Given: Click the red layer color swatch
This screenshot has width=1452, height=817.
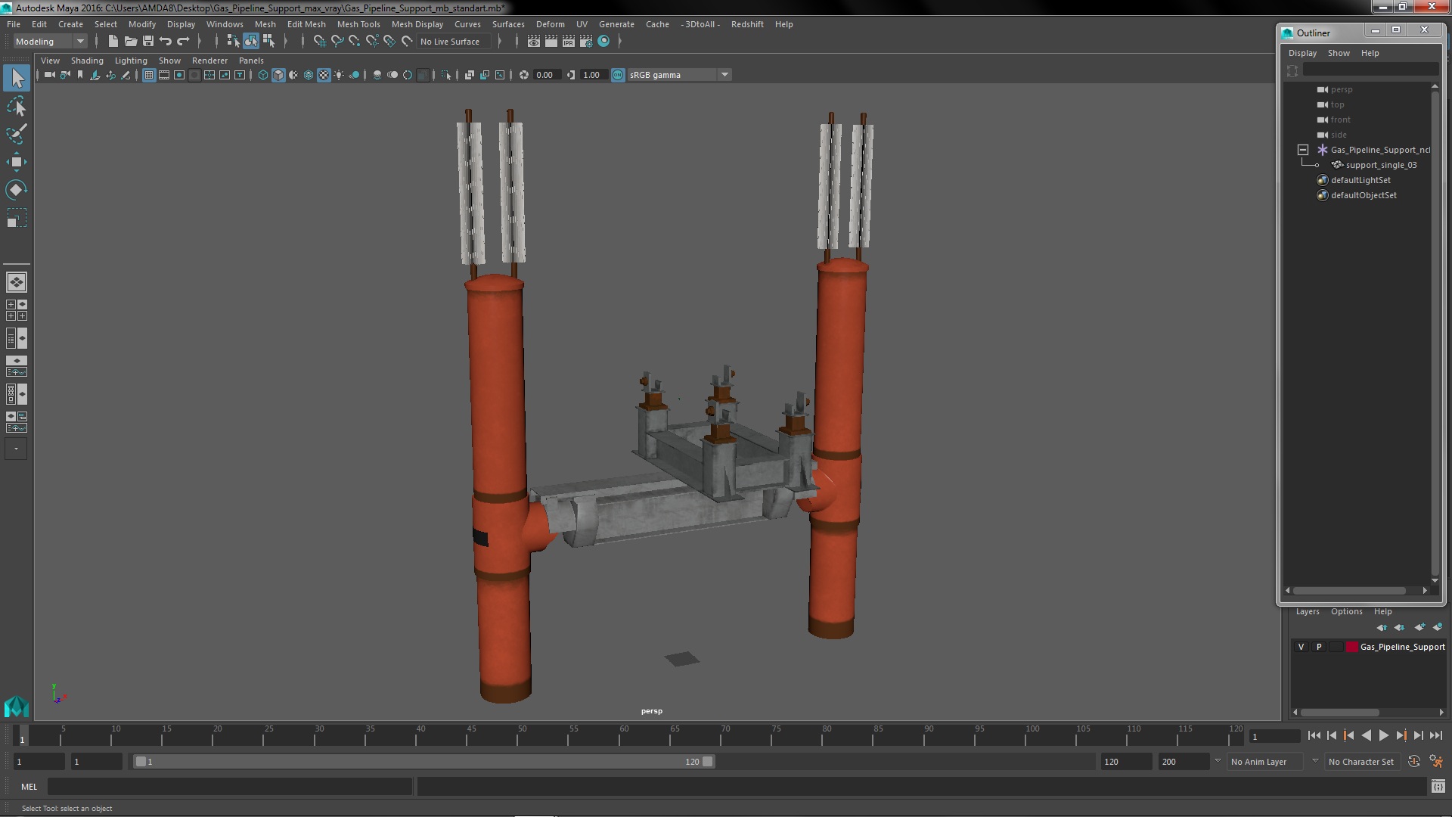Looking at the screenshot, I should pos(1352,647).
